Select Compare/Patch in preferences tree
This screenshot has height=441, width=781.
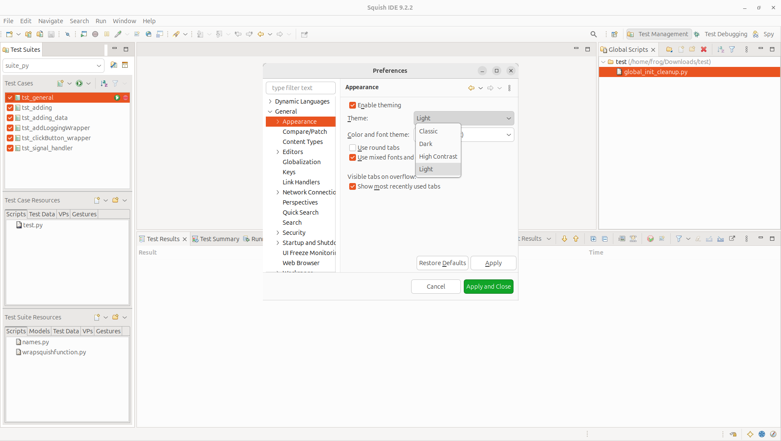point(305,132)
